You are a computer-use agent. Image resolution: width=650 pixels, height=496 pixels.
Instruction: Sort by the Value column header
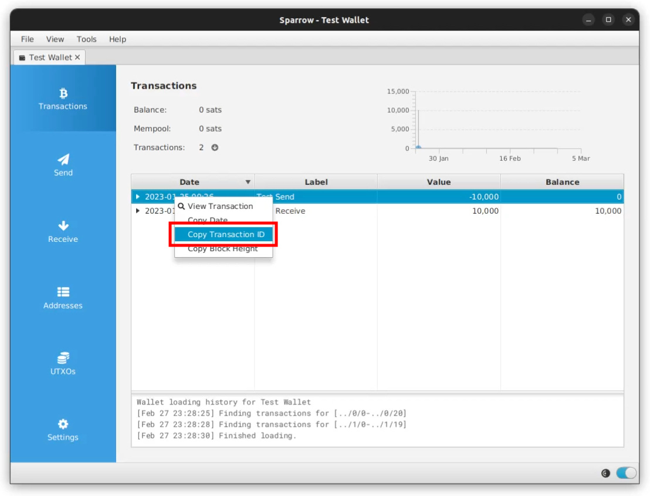pyautogui.click(x=439, y=182)
